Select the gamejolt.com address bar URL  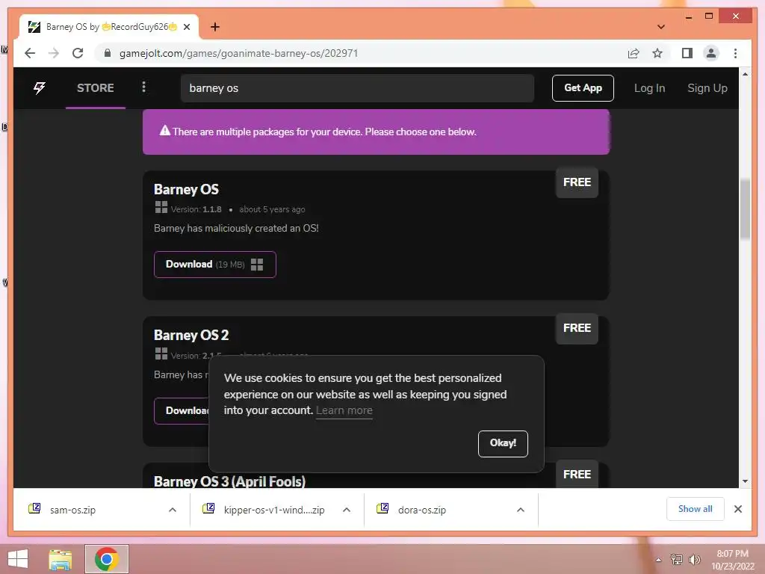238,53
